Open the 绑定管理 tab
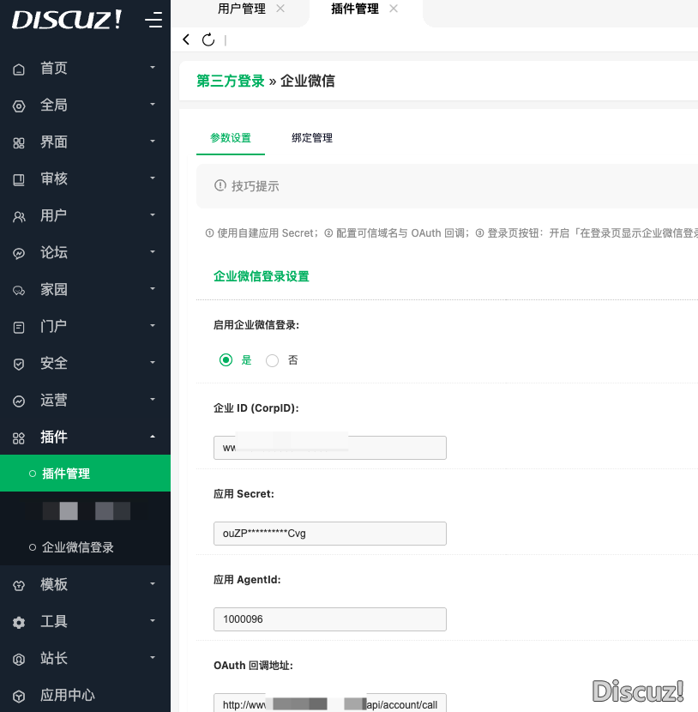Viewport: 698px width, 712px height. click(312, 138)
